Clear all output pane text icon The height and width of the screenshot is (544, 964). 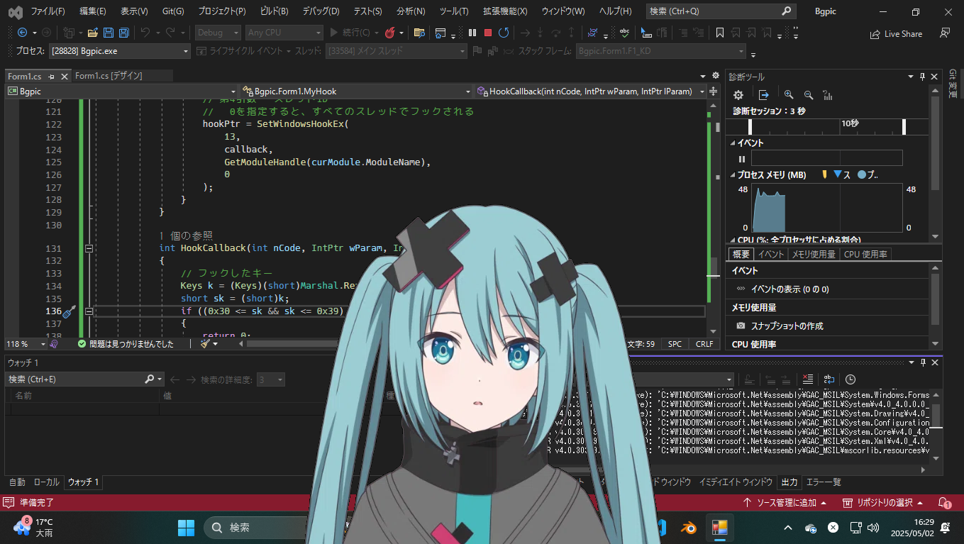(x=808, y=379)
